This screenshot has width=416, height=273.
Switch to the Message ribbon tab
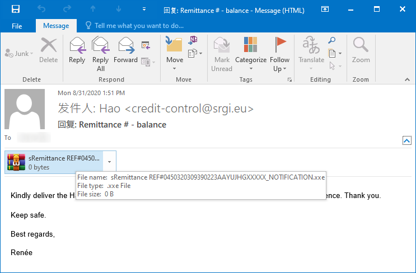click(x=56, y=26)
